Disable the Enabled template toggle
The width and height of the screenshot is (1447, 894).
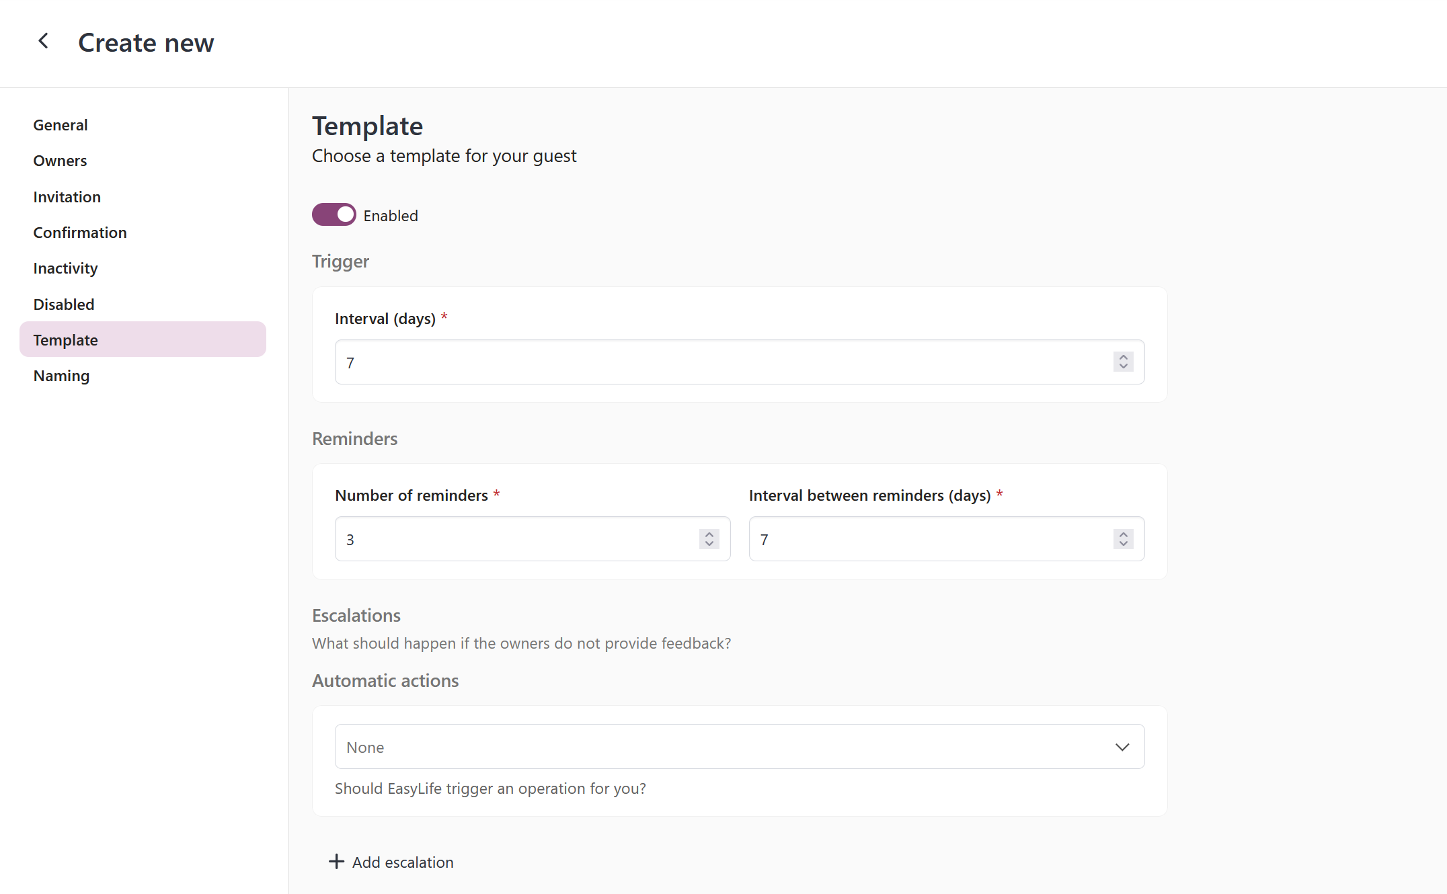[334, 214]
